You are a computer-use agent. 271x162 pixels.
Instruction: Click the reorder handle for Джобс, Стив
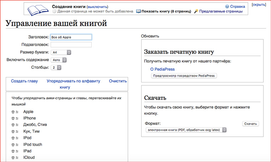17,125
